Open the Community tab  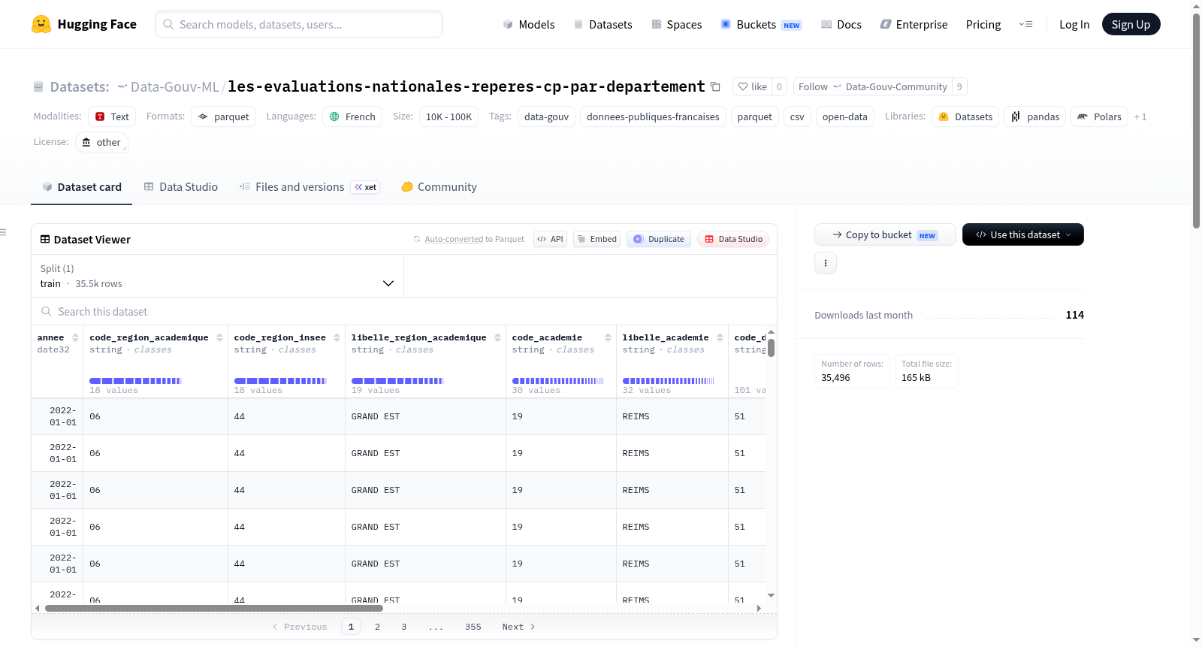439,187
